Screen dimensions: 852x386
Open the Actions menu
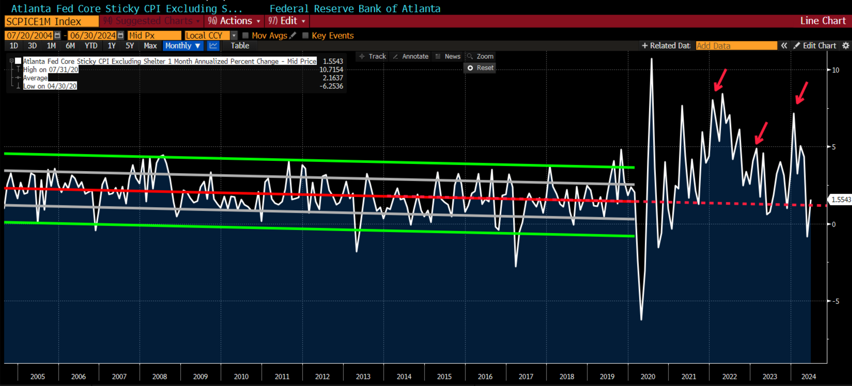pos(234,21)
